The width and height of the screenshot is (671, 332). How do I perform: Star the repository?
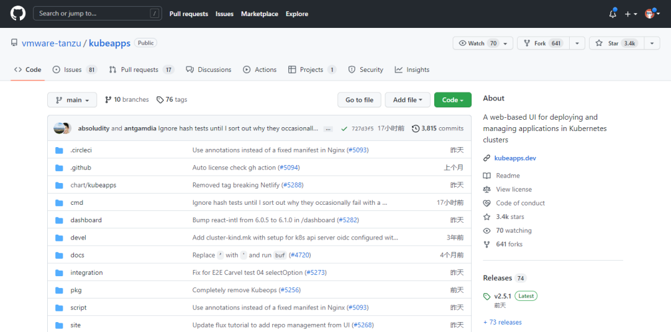[617, 43]
